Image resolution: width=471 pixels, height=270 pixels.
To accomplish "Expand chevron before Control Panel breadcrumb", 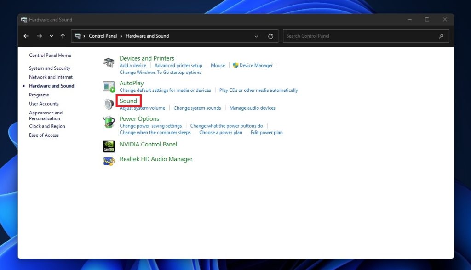I will pos(85,36).
